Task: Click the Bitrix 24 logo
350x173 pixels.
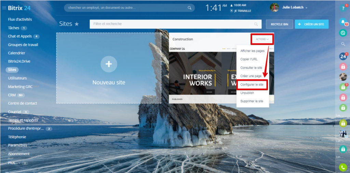Action: pyautogui.click(x=19, y=8)
